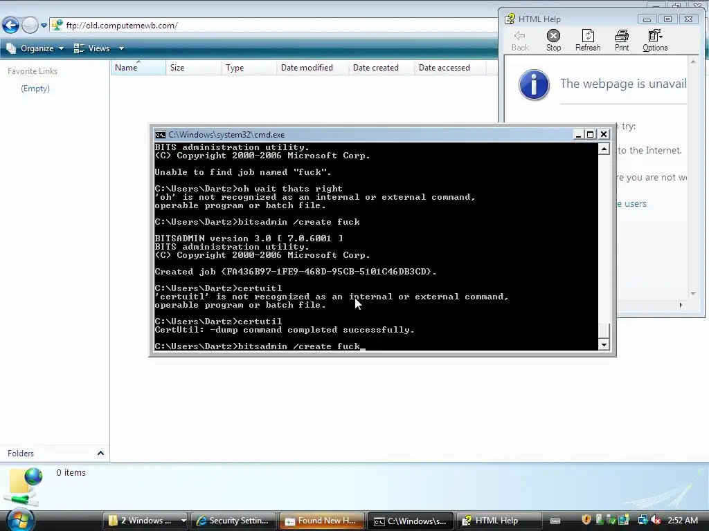
Task: Switch to HTML Help taskbar button
Action: click(499, 521)
